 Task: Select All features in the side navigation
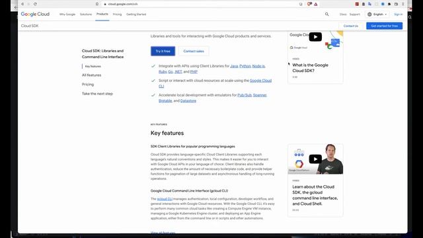91,75
